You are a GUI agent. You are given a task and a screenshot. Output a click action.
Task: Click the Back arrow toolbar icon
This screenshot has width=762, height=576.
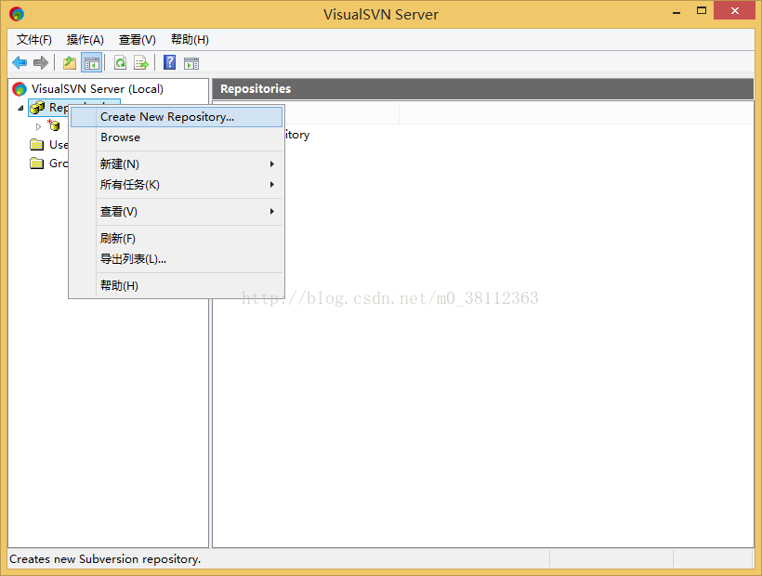point(20,62)
